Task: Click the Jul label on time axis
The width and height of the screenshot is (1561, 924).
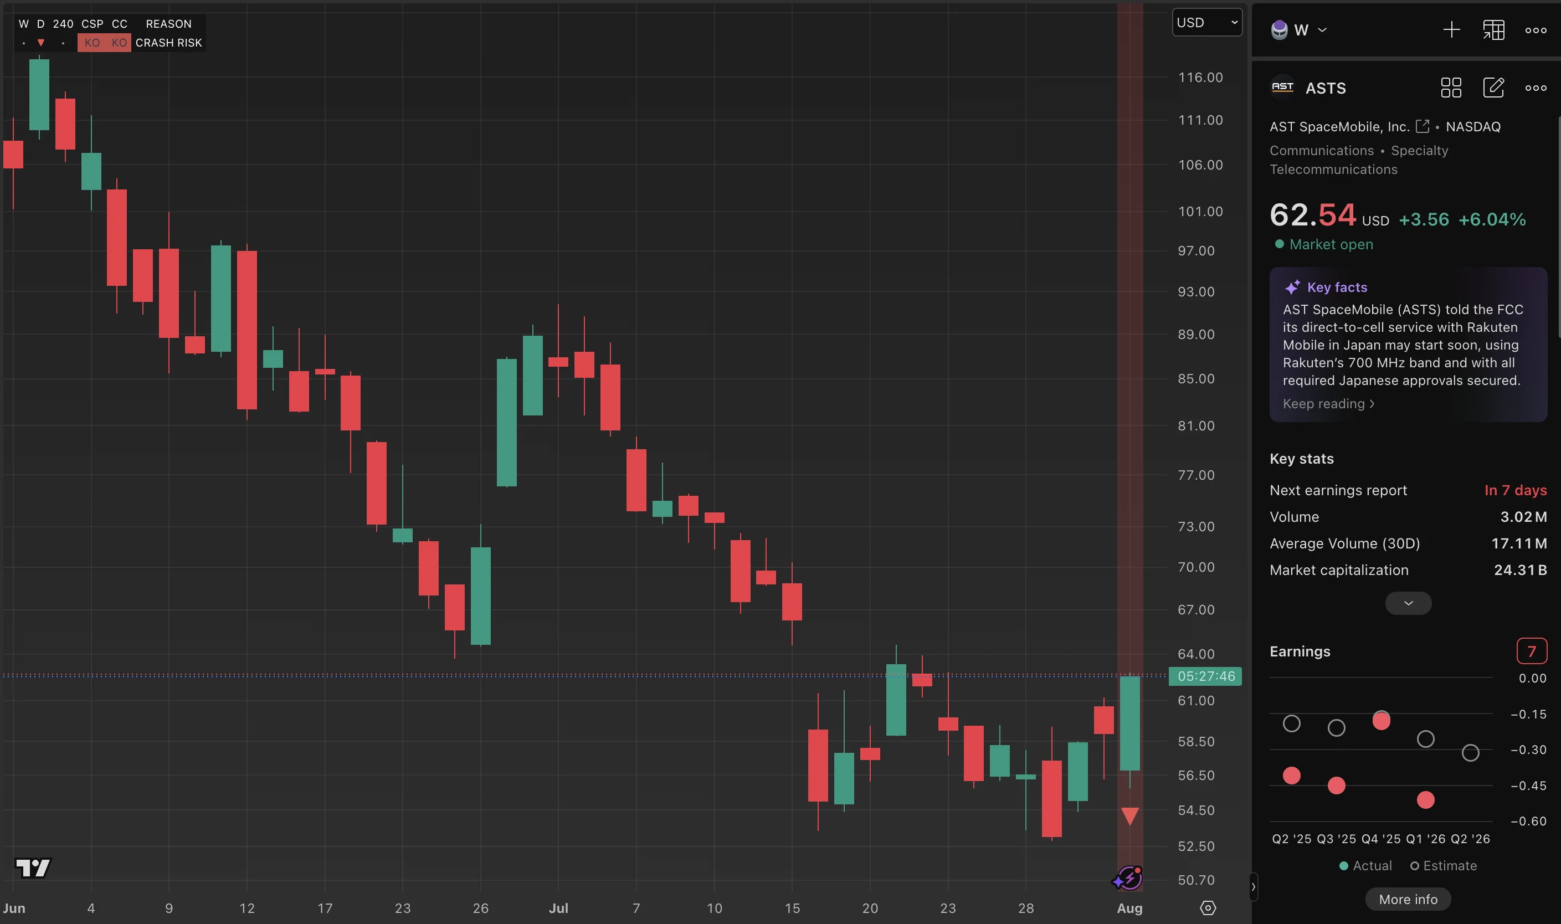Action: click(558, 908)
